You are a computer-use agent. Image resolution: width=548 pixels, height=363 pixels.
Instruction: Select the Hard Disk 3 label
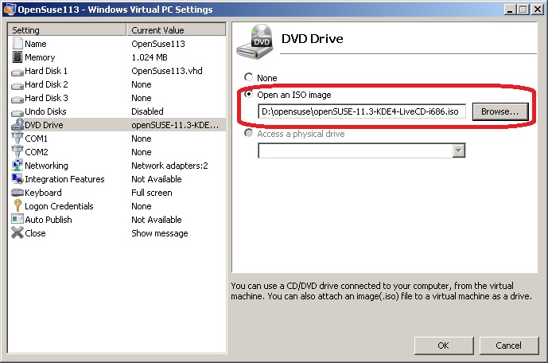click(46, 98)
